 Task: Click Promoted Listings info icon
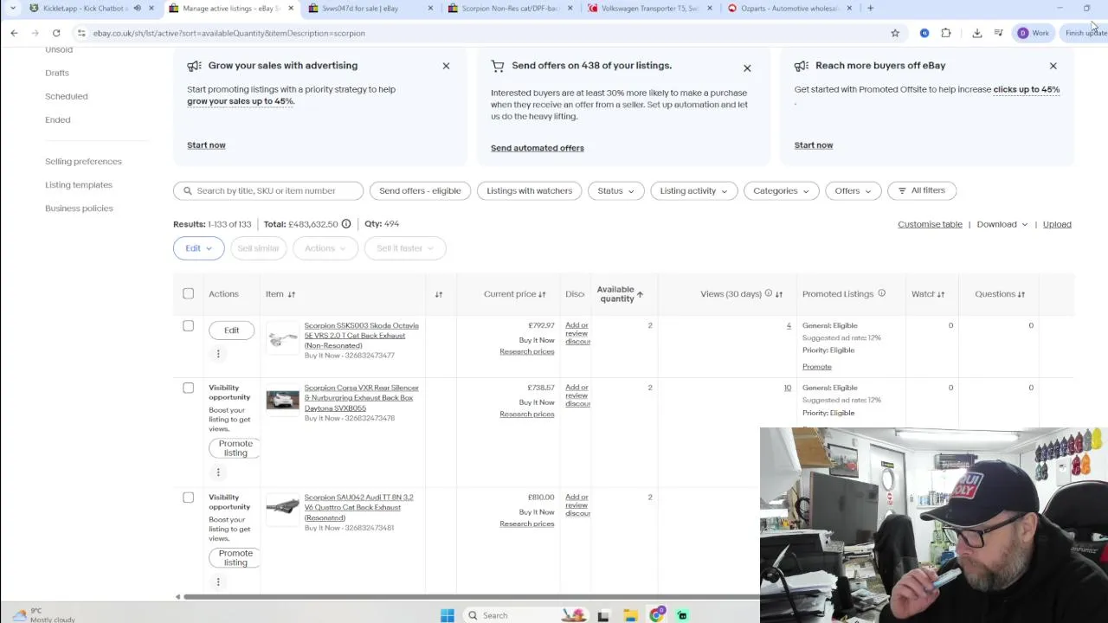(881, 294)
